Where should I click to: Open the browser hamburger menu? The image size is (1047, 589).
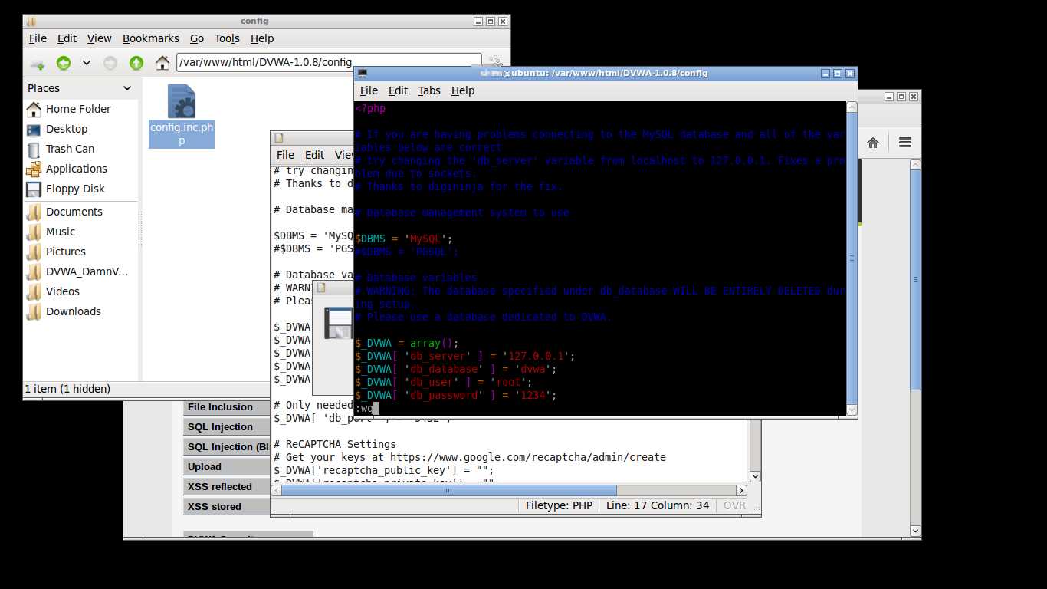click(905, 143)
